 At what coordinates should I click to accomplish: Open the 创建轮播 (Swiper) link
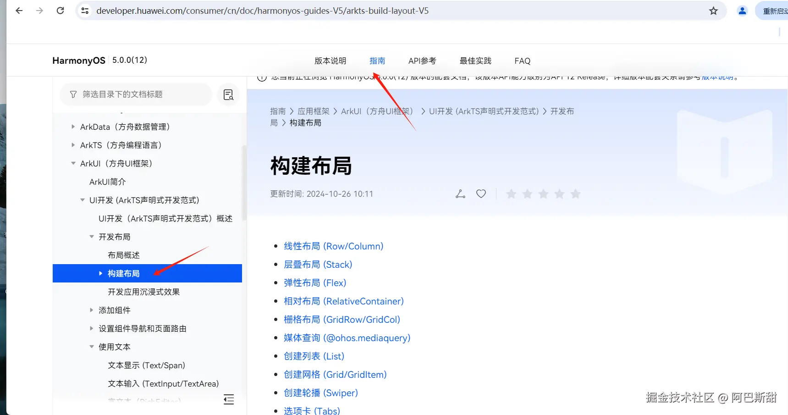coord(321,393)
